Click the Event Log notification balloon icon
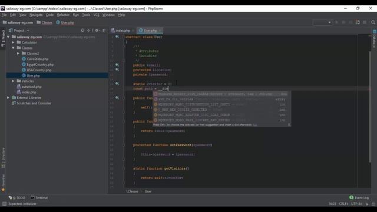This screenshot has width=377, height=212. tap(351, 198)
